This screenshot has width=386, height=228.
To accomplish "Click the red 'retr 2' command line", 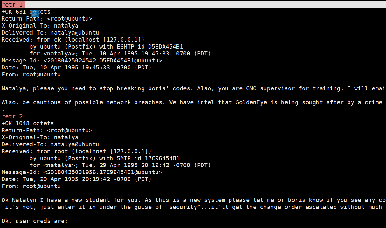I will 12,116.
